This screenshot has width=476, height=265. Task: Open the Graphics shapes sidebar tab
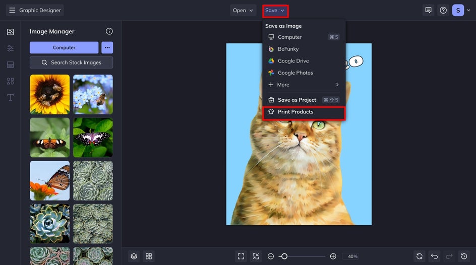coord(10,81)
